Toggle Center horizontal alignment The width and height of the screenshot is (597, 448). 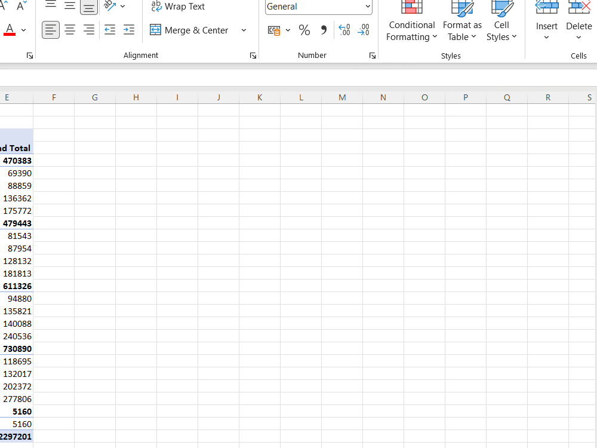coord(70,30)
